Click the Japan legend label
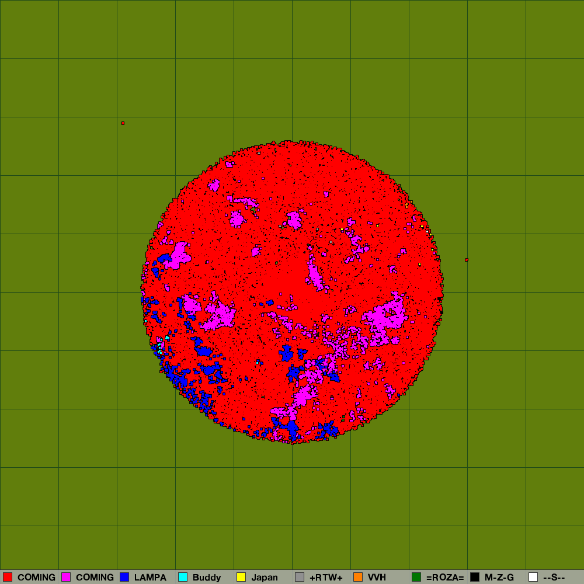The height and width of the screenshot is (584, 584). point(265,578)
